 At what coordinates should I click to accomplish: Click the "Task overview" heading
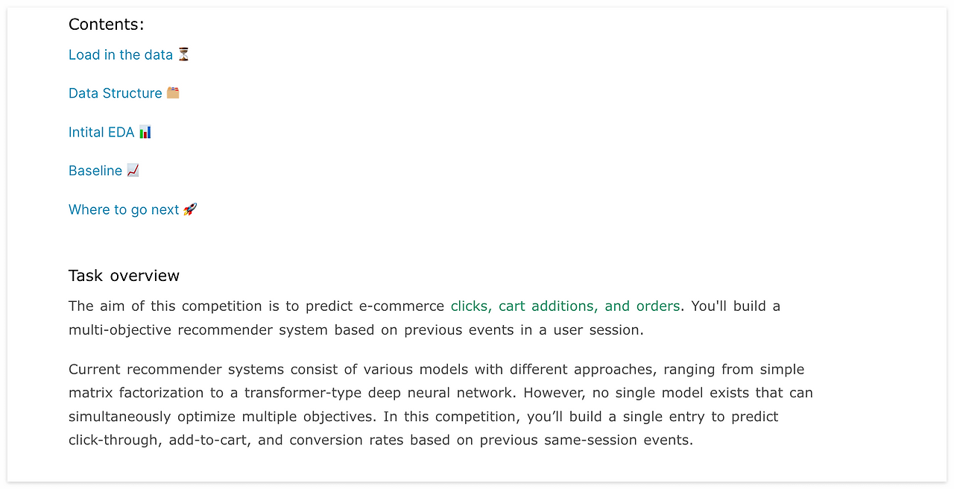(x=124, y=276)
